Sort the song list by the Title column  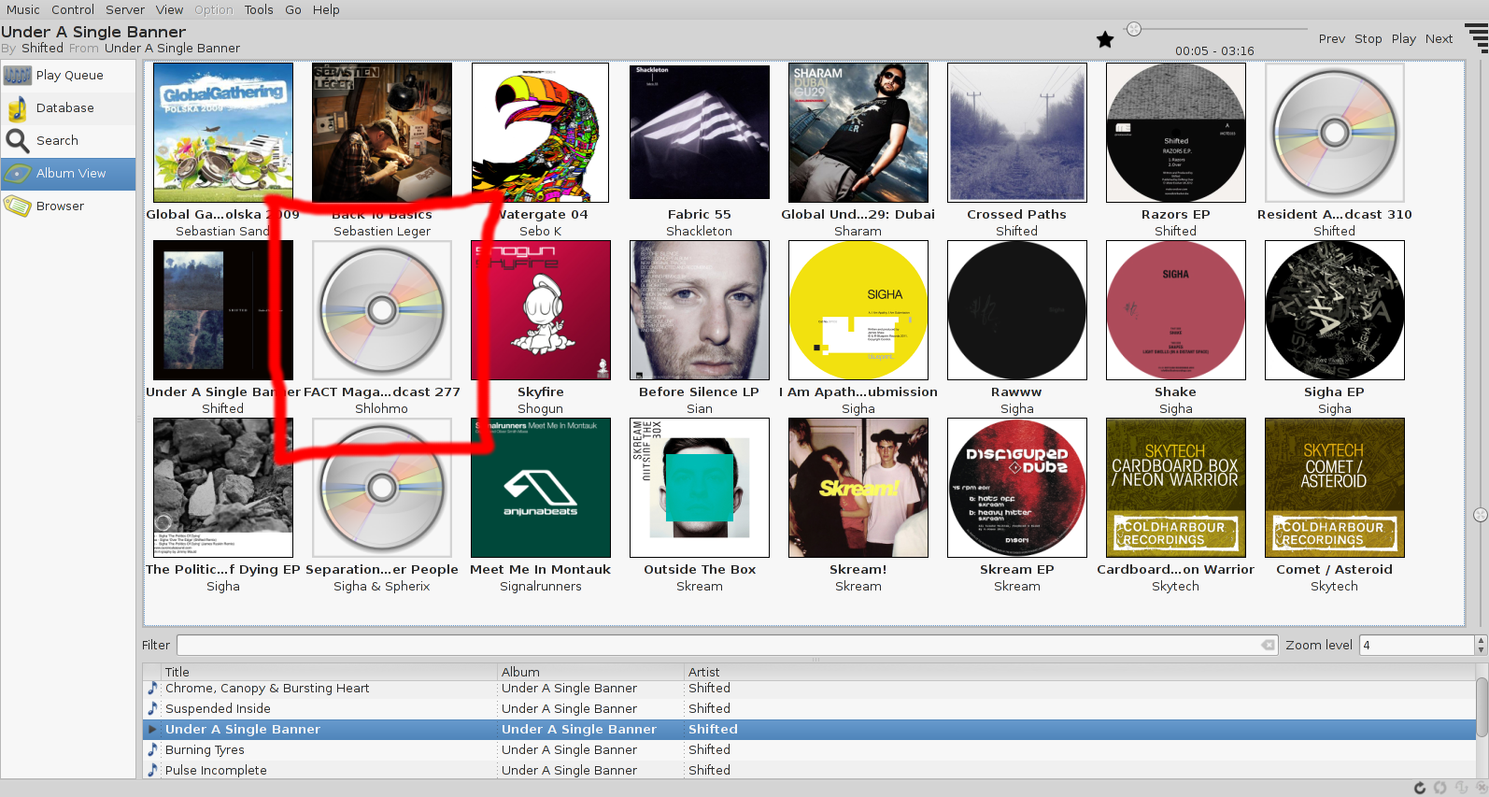[x=330, y=672]
